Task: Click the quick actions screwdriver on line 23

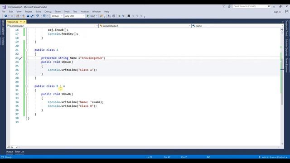Action: [x=21, y=58]
